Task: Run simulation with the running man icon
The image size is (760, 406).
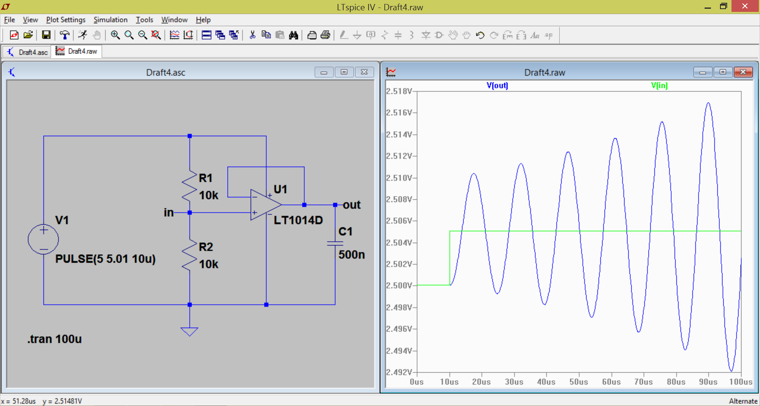Action: 83,35
